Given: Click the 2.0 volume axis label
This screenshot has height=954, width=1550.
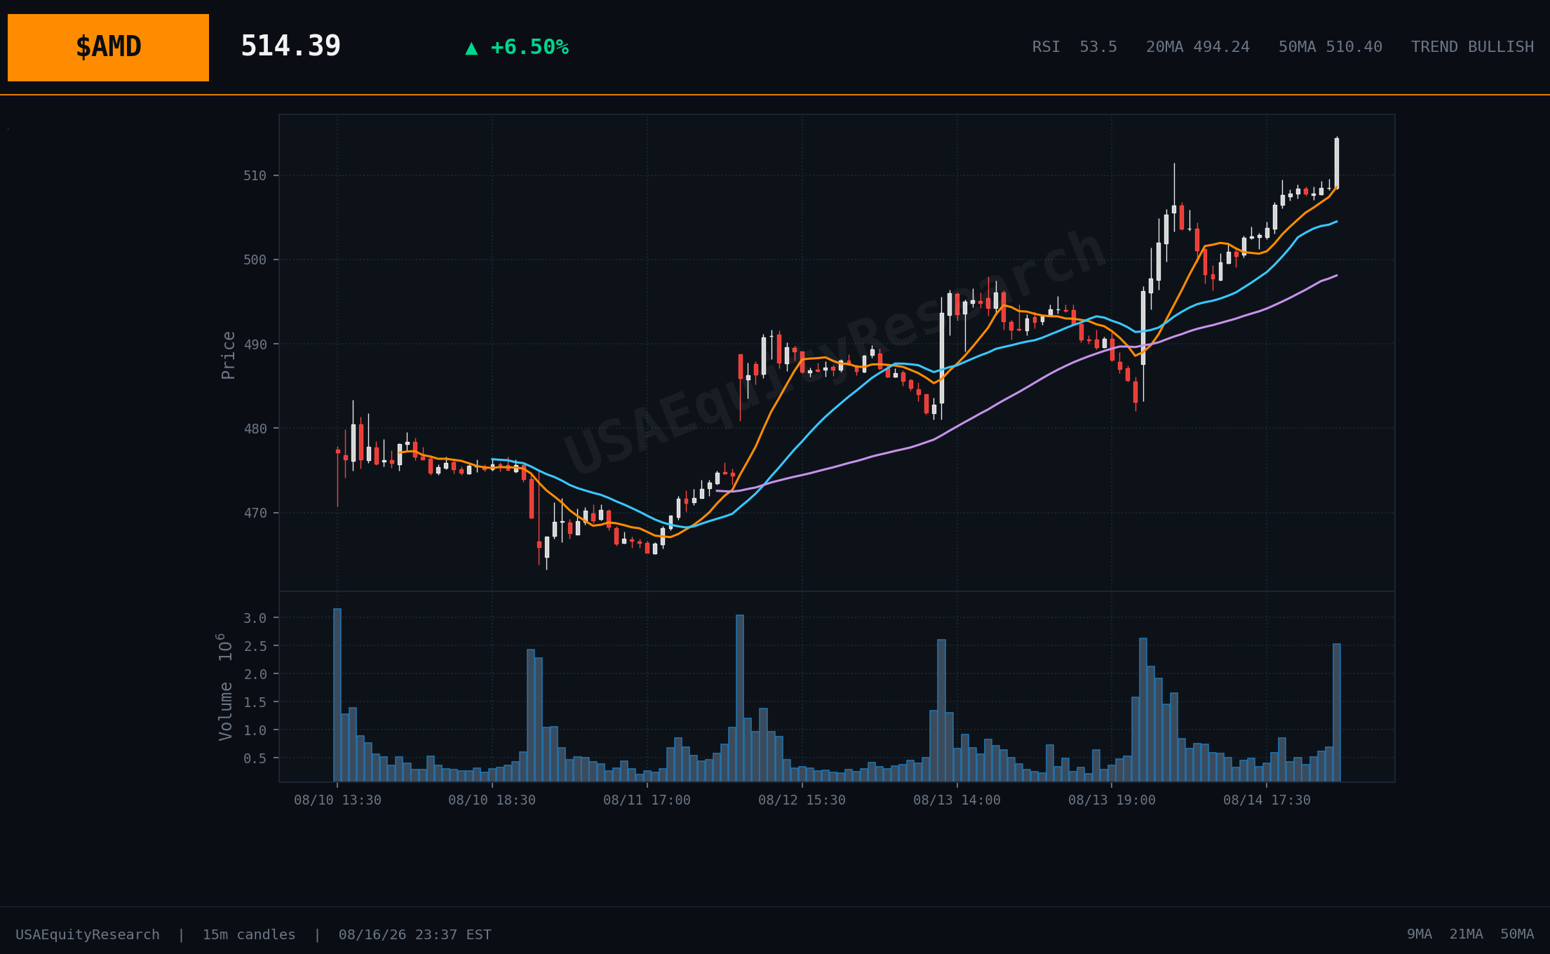Looking at the screenshot, I should click(x=255, y=674).
